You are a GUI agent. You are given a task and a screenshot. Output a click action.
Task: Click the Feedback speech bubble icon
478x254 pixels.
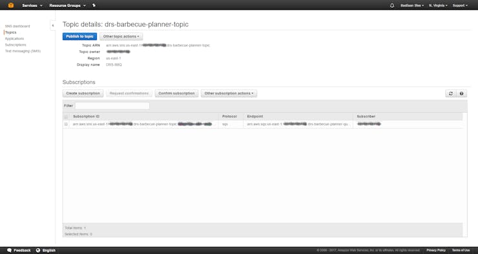click(10, 250)
